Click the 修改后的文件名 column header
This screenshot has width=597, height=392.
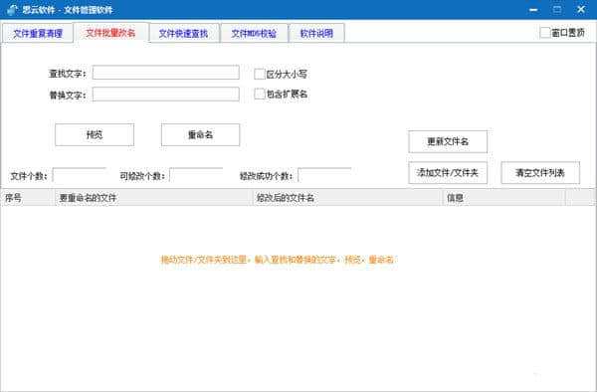(348, 198)
